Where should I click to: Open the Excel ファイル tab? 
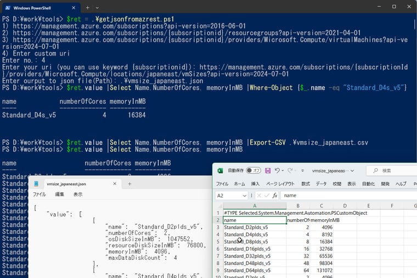pos(222,184)
